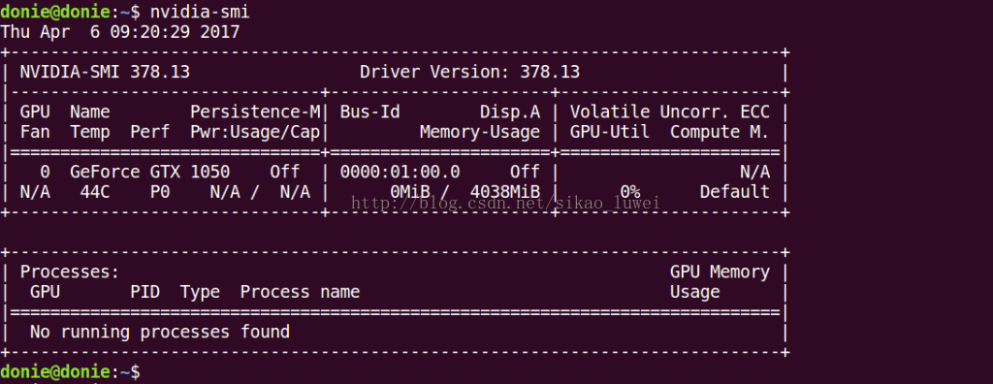The height and width of the screenshot is (384, 993).
Task: Click the Persistence-M column header
Action: pyautogui.click(x=256, y=112)
